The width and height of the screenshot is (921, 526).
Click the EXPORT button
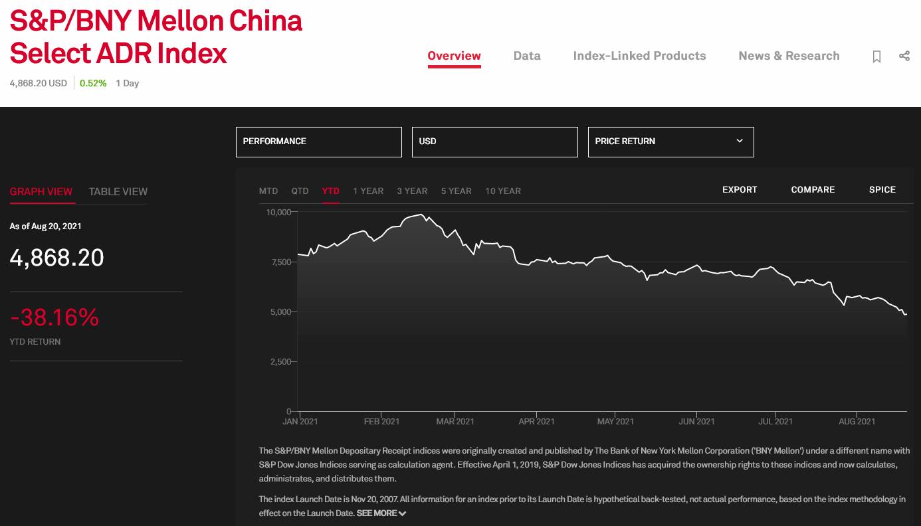pos(740,189)
